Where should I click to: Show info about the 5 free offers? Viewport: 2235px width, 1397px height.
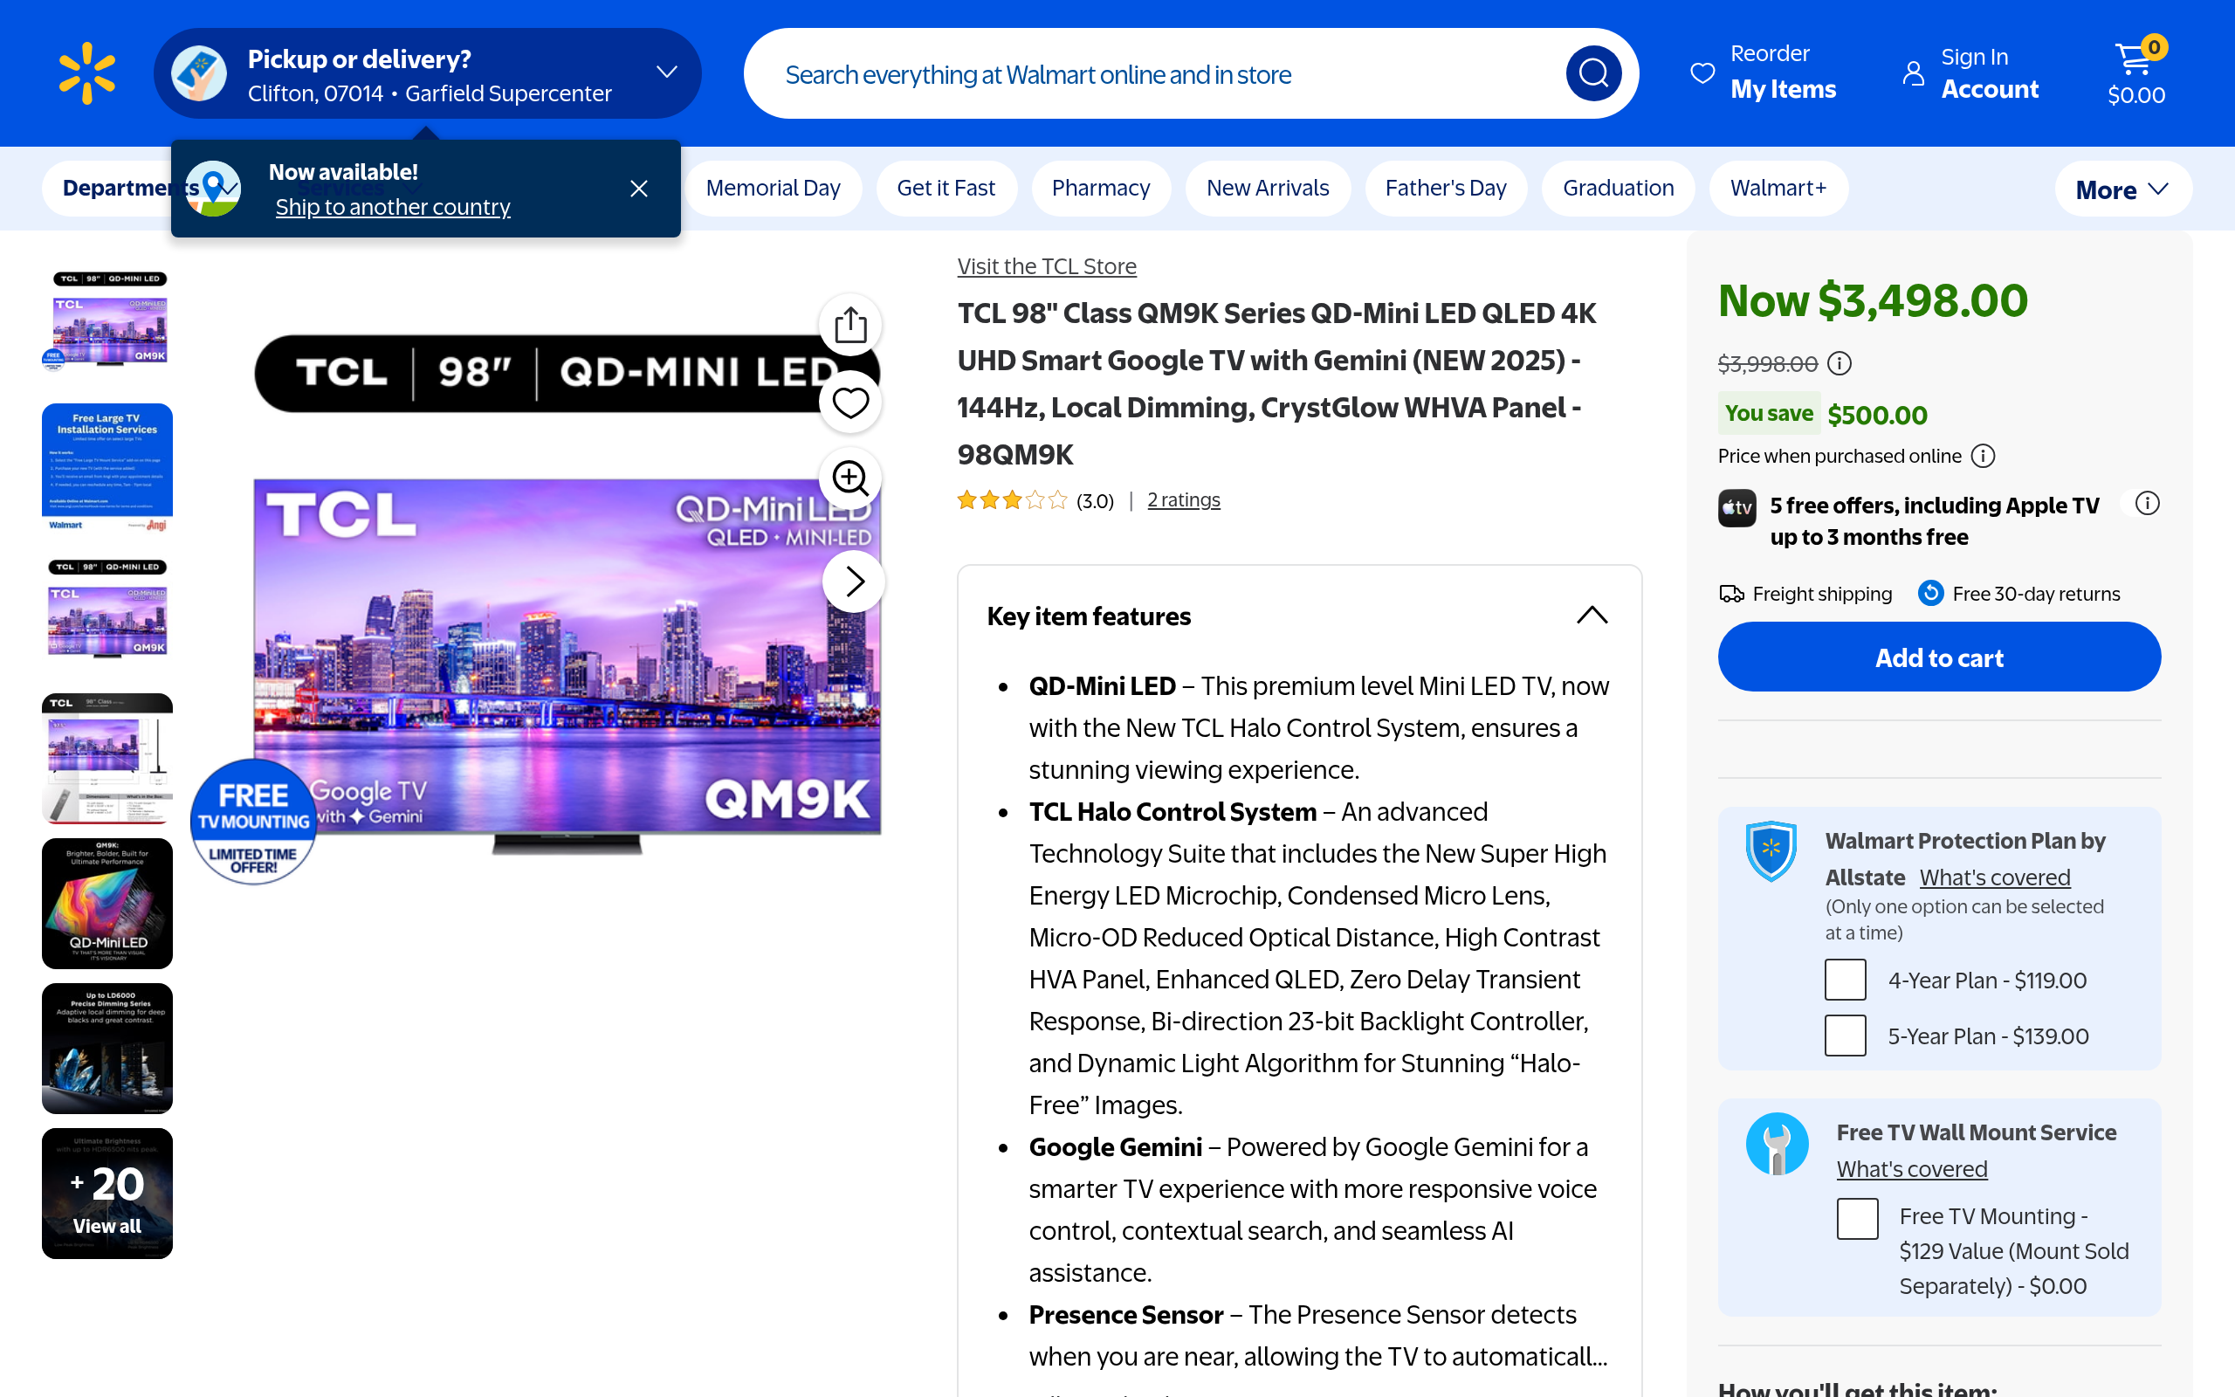coord(2148,504)
